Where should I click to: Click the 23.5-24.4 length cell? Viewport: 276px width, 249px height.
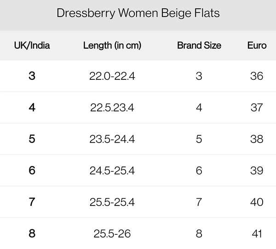click(x=112, y=139)
